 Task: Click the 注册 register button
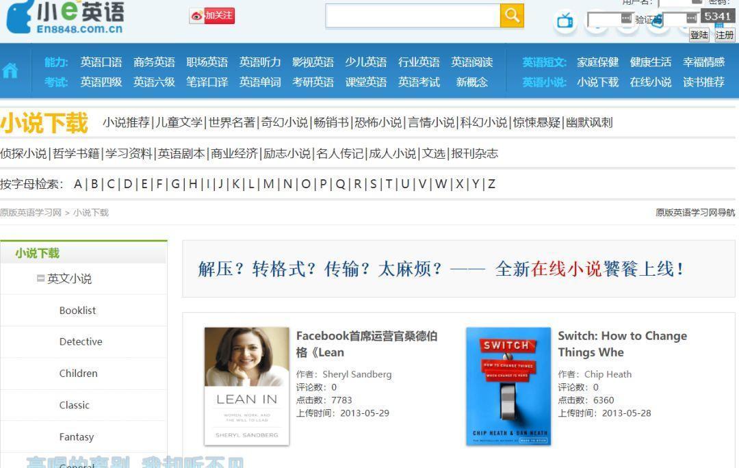(725, 35)
